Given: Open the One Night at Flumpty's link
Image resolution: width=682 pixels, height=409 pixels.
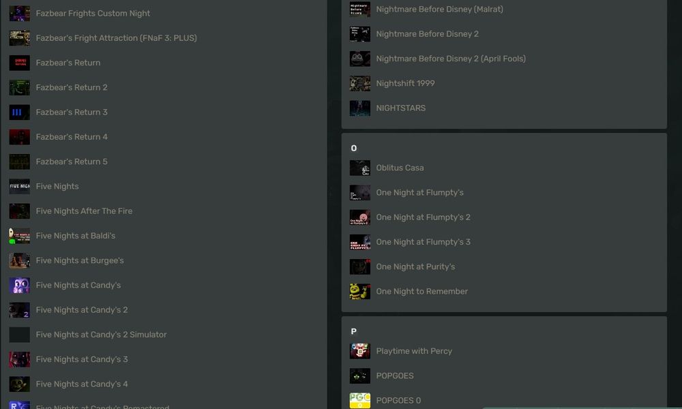Looking at the screenshot, I should click(420, 192).
